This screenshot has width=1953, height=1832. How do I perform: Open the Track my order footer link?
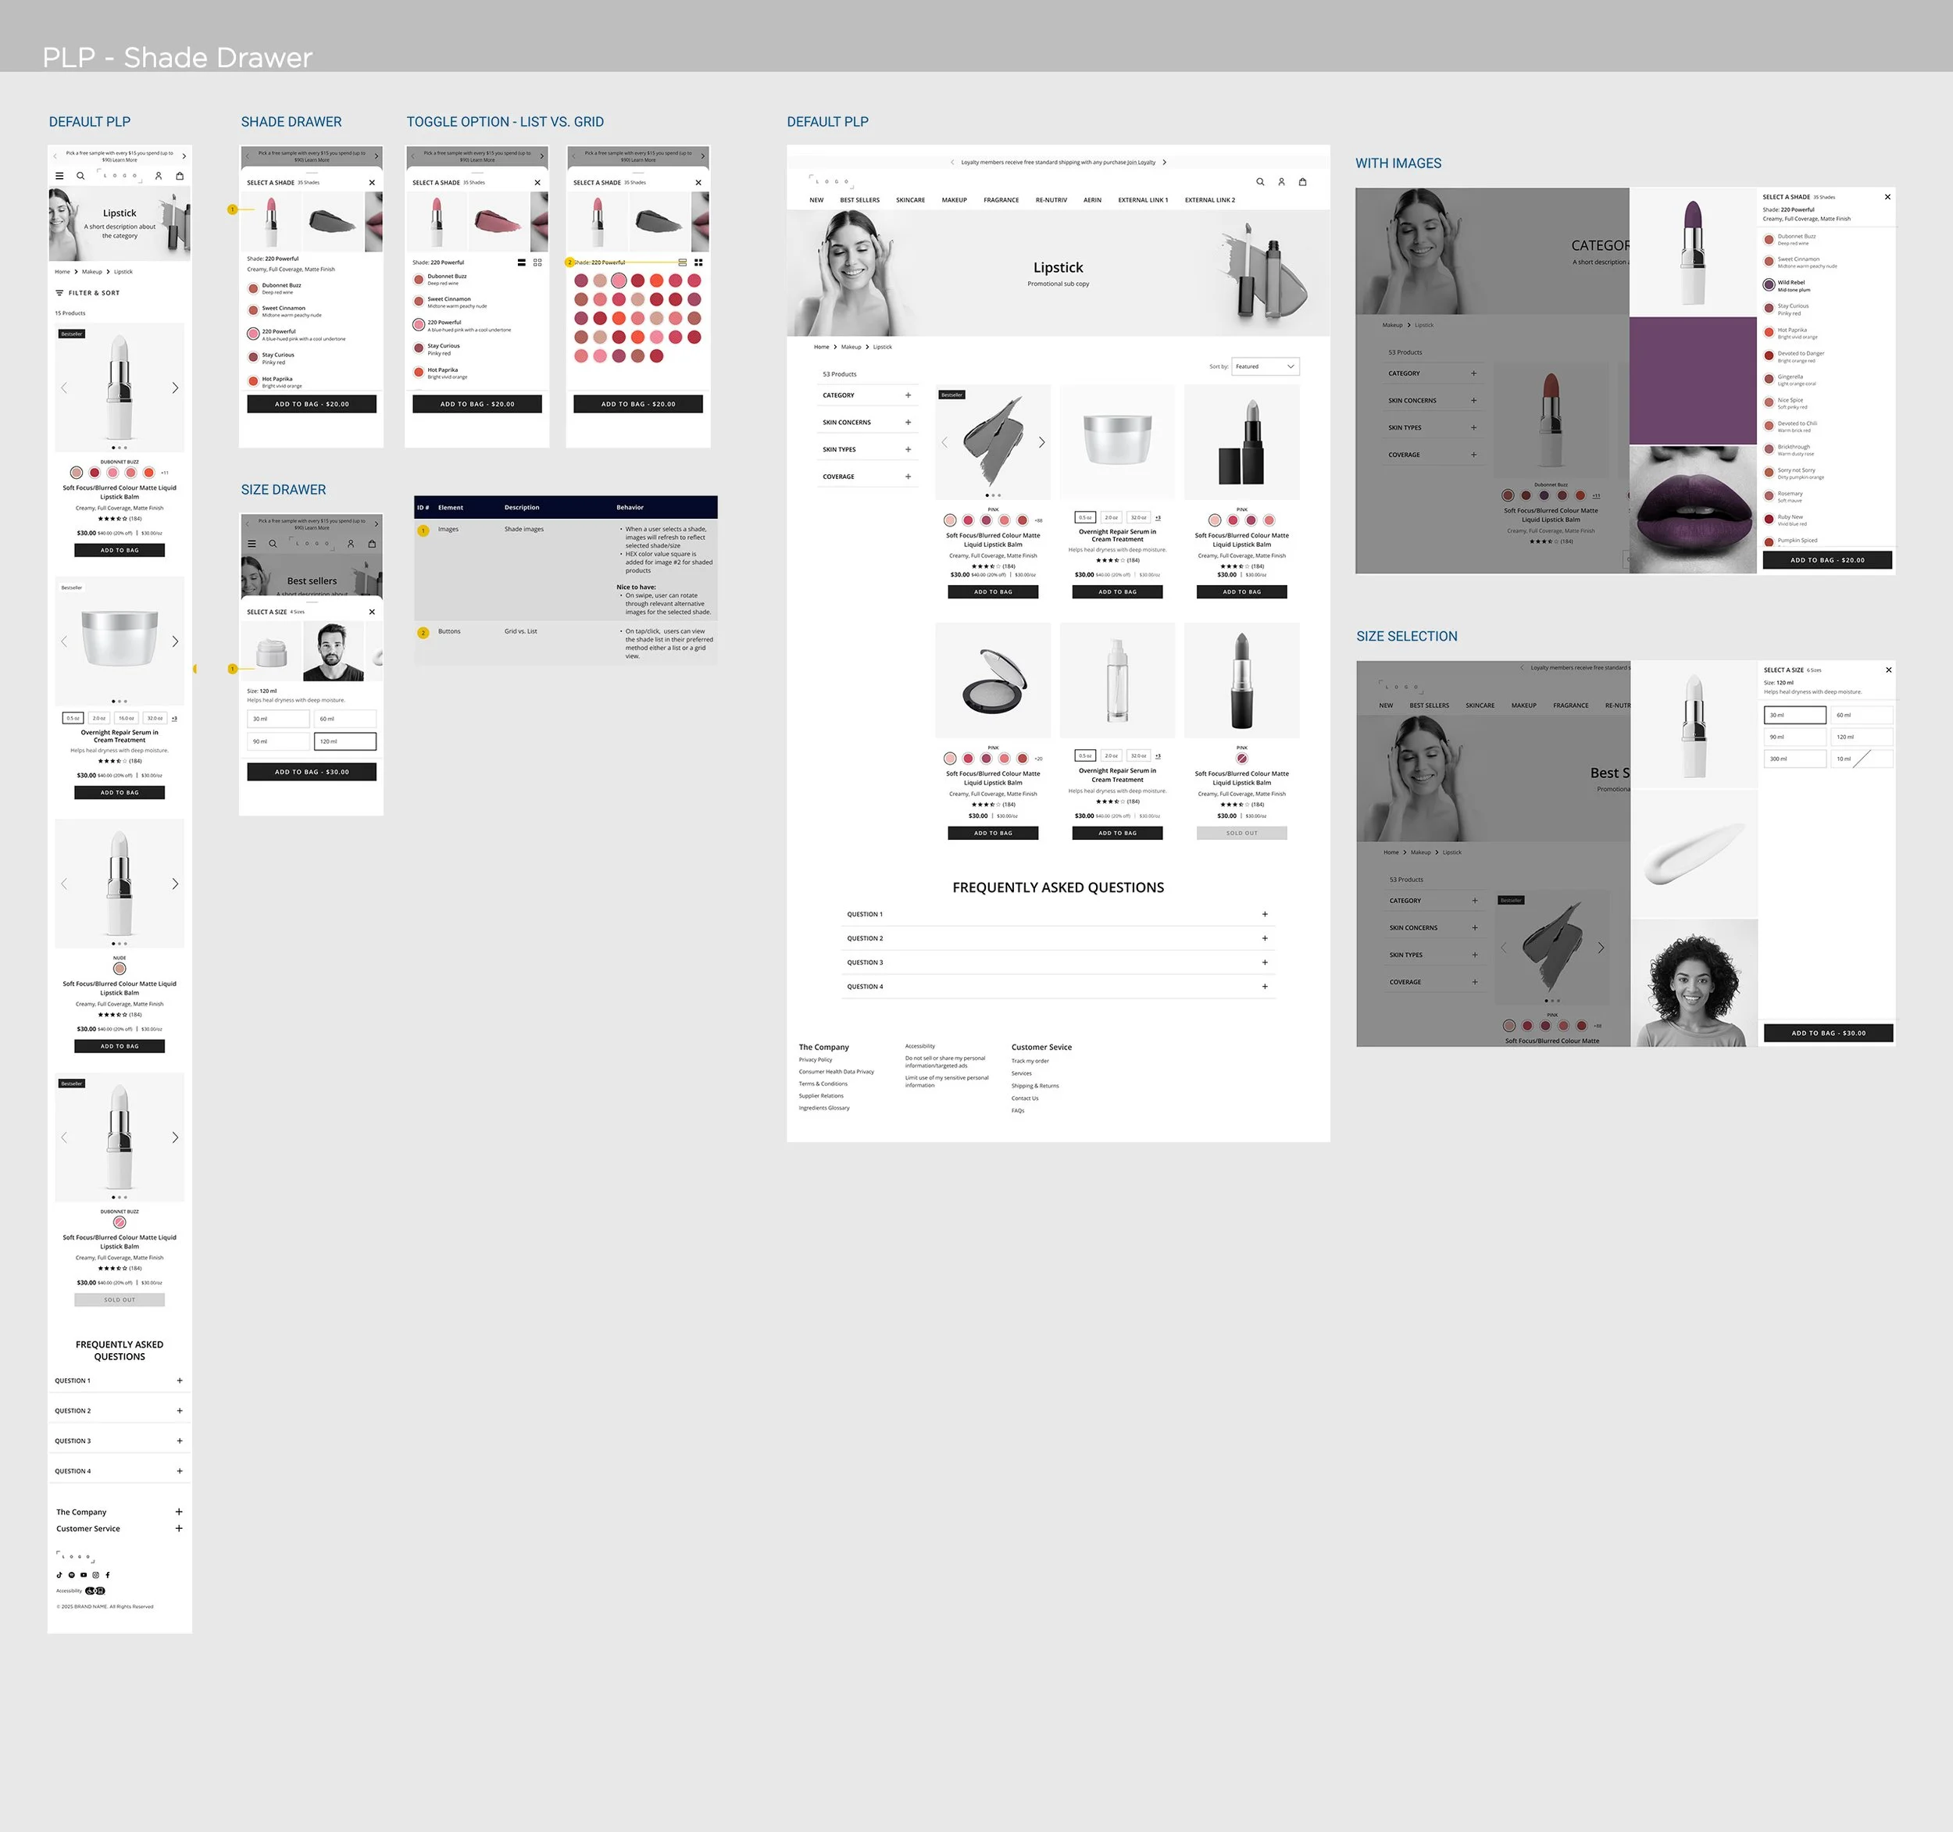coord(1030,1061)
